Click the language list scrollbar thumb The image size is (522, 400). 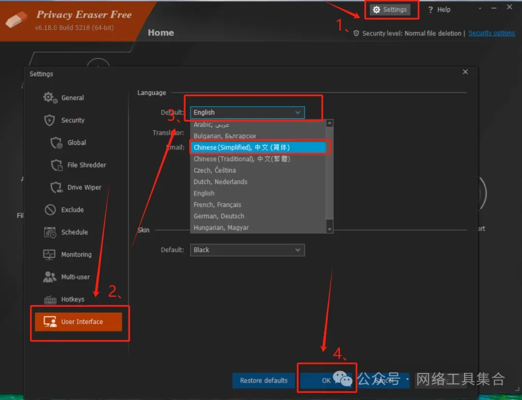pos(330,173)
